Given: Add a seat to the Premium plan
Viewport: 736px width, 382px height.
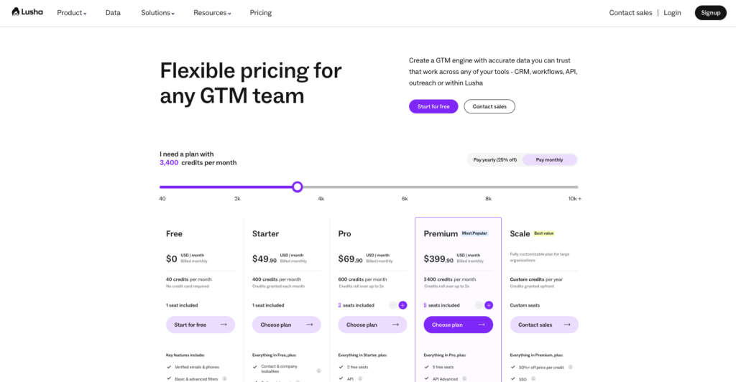Looking at the screenshot, I should point(489,305).
